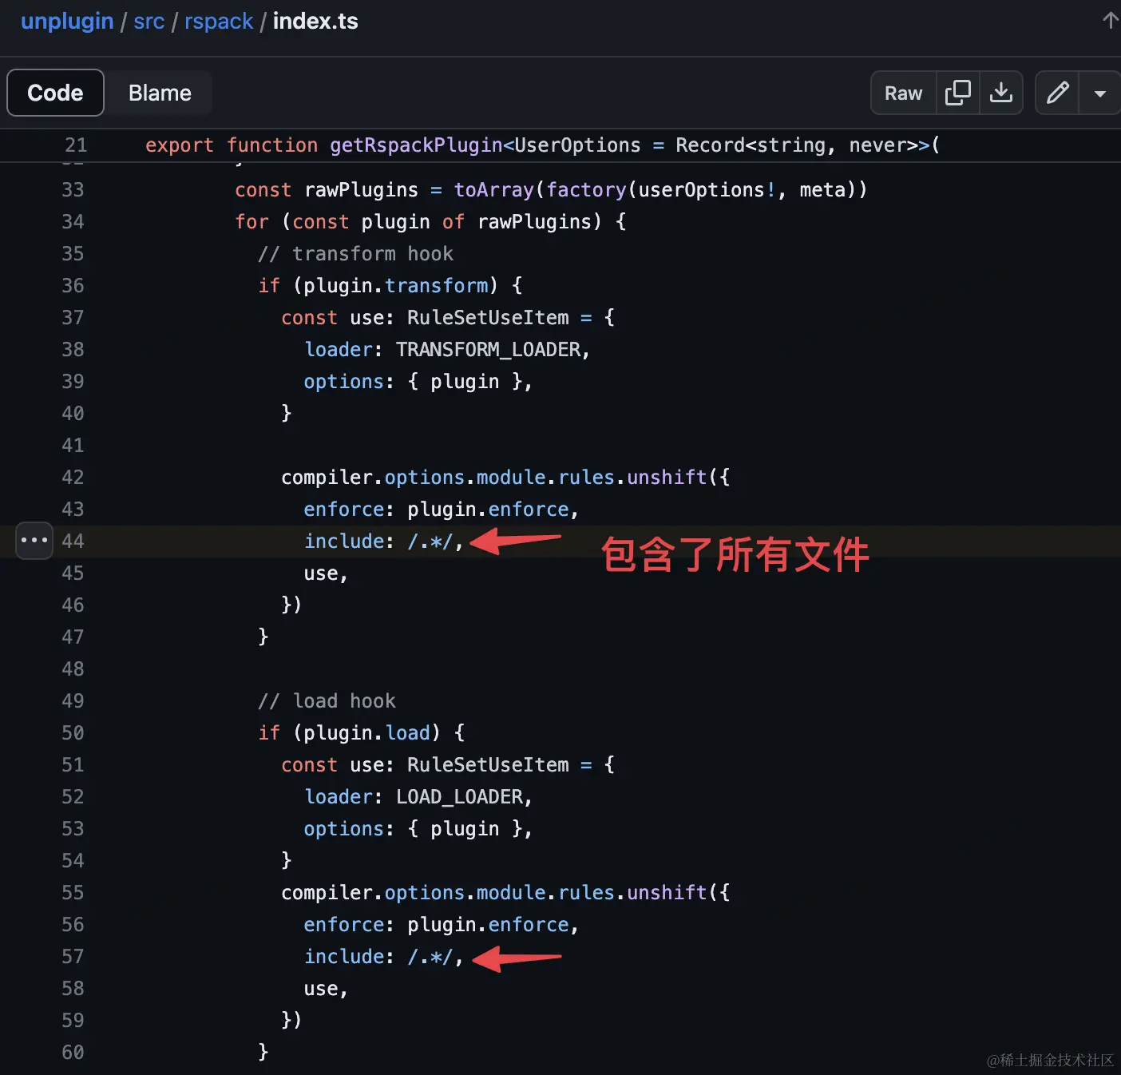Click LOAD_LOADER identifier on line 52
The image size is (1121, 1075).
tap(459, 797)
